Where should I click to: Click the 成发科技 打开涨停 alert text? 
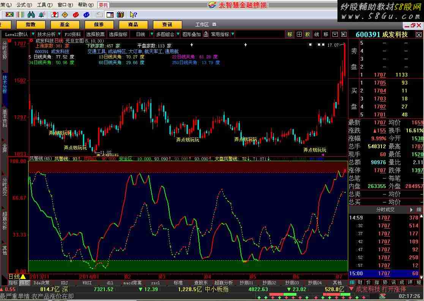point(380,289)
